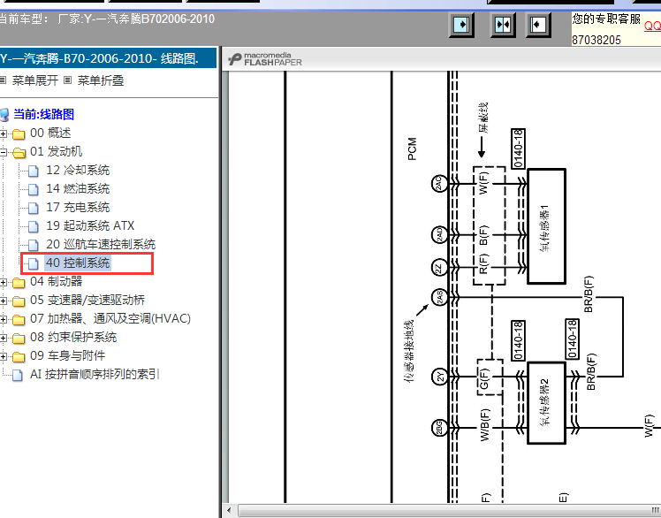Click the 00 概述 folder icon
661x518 pixels.
(19, 133)
